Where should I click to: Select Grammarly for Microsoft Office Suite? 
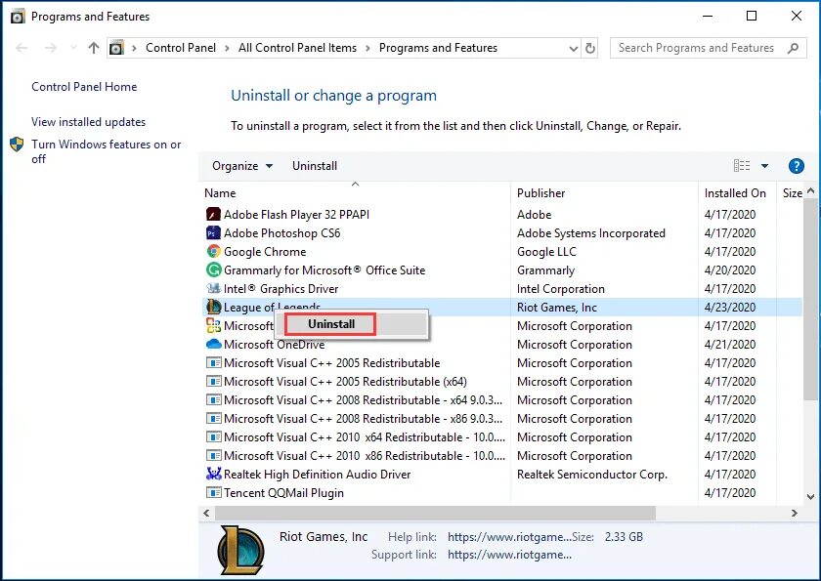324,270
